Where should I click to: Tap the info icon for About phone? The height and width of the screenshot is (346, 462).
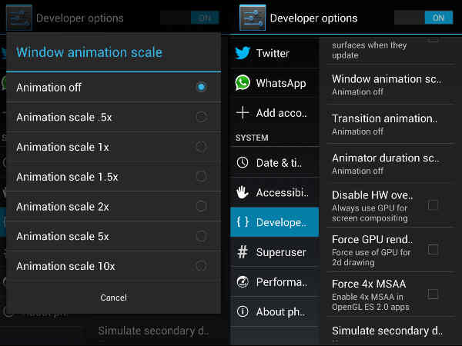point(243,311)
